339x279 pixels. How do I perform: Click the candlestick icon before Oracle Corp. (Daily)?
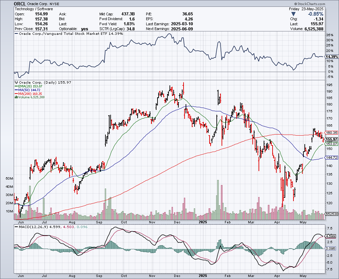tap(16, 82)
